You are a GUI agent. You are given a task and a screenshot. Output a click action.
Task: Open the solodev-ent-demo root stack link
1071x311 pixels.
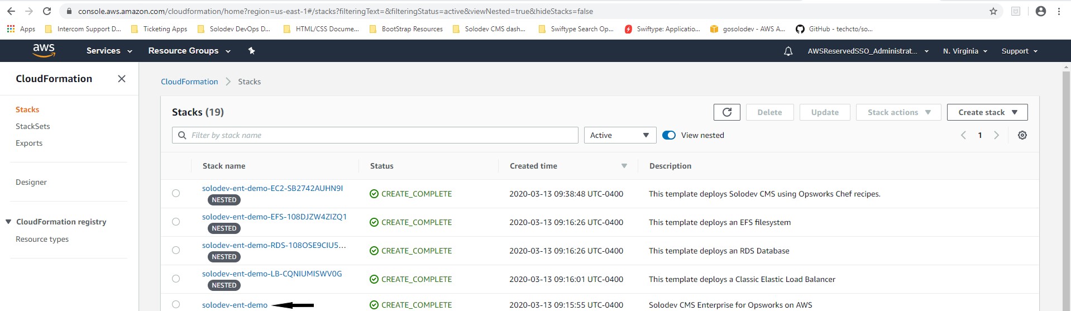pos(235,305)
